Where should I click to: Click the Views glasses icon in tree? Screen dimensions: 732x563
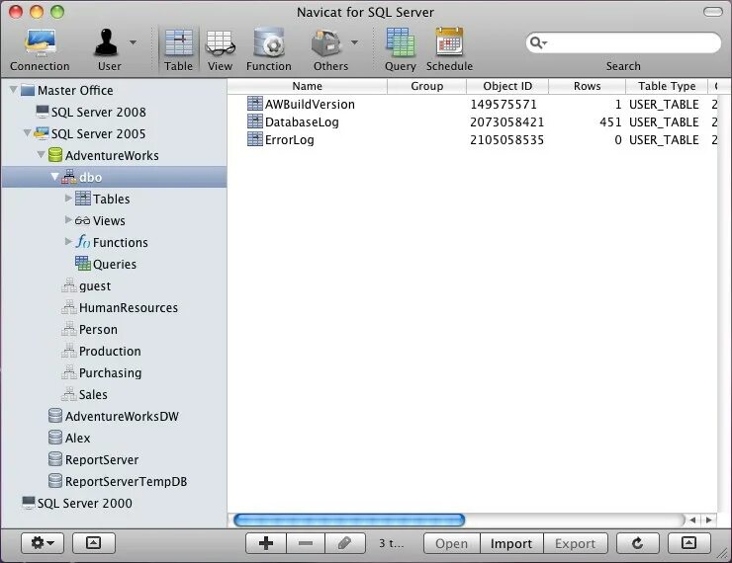[x=83, y=220]
